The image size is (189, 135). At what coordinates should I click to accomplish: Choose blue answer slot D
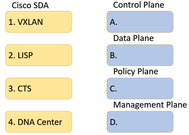pyautogui.click(x=140, y=122)
